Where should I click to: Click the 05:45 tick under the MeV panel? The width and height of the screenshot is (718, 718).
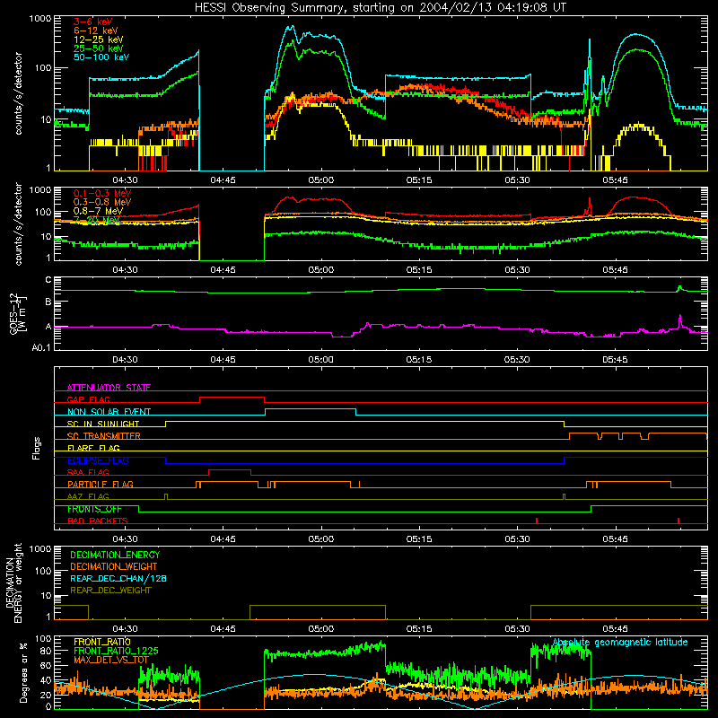point(615,270)
